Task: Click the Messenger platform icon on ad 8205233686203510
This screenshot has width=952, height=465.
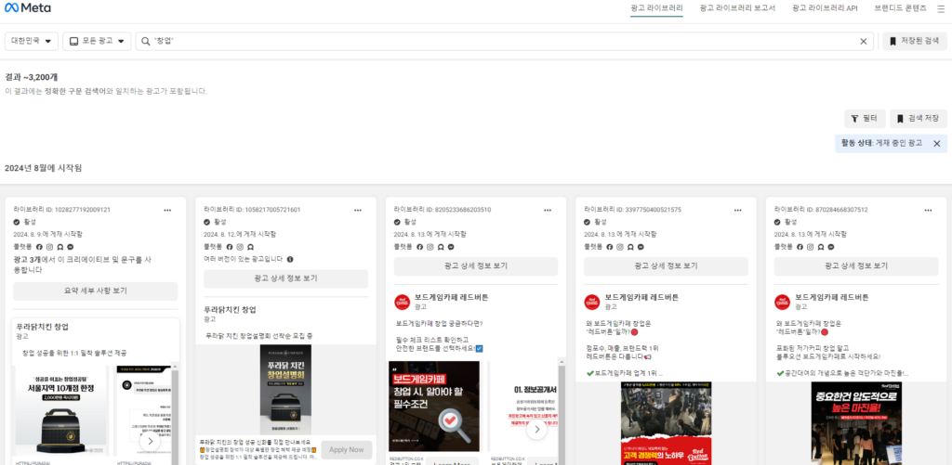Action: click(x=451, y=247)
